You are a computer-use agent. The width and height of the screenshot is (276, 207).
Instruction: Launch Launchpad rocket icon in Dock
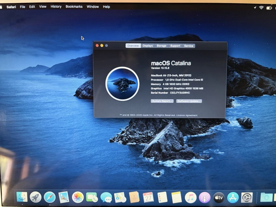(36, 197)
